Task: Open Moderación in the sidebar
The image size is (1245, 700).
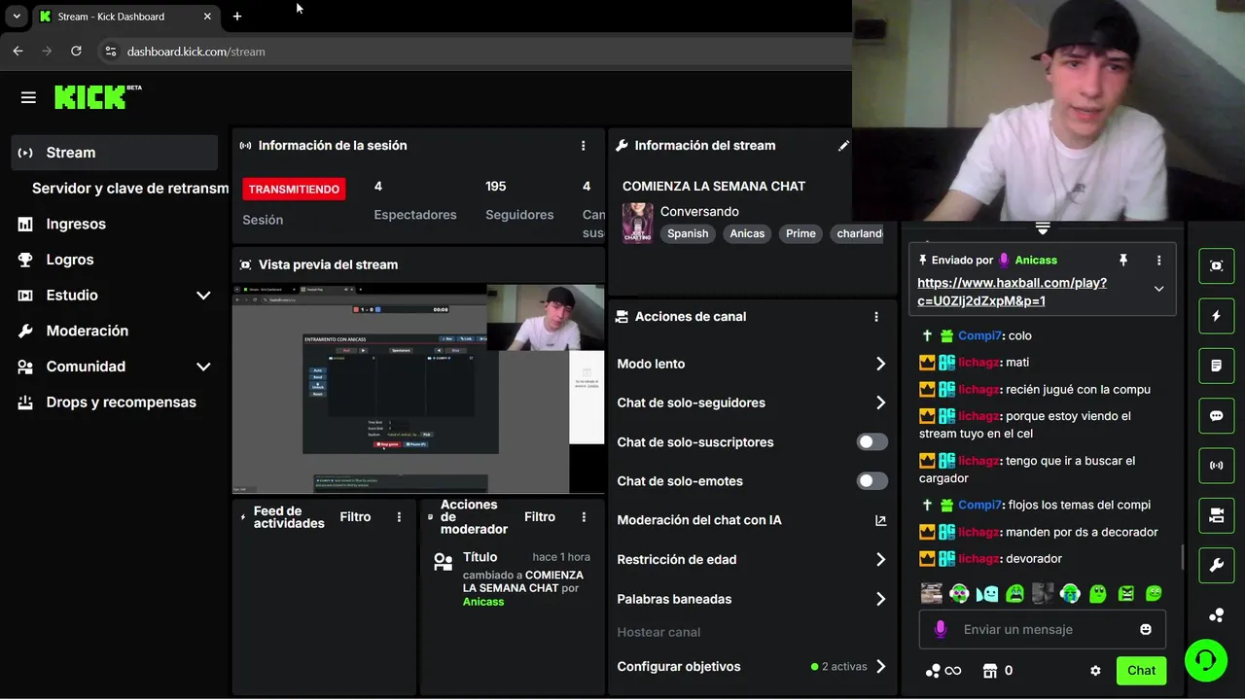Action: point(115,331)
